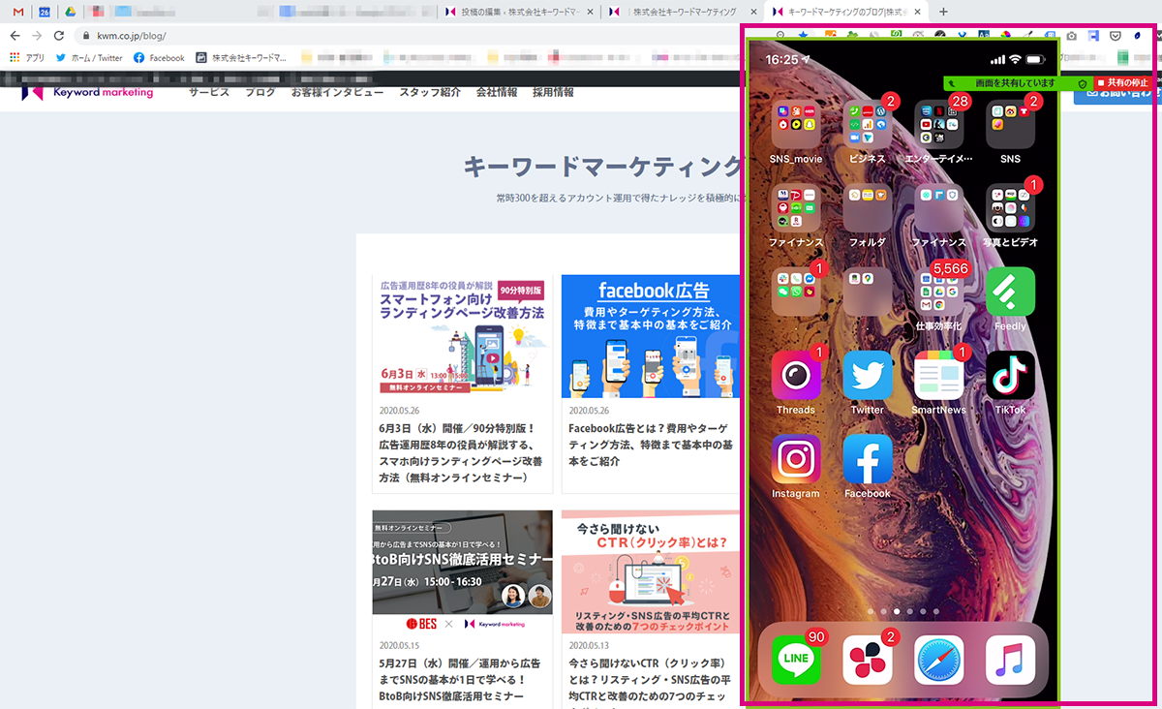The height and width of the screenshot is (709, 1162).
Task: Switch to the 株式会社キーワードマーケティング tab
Action: (683, 12)
